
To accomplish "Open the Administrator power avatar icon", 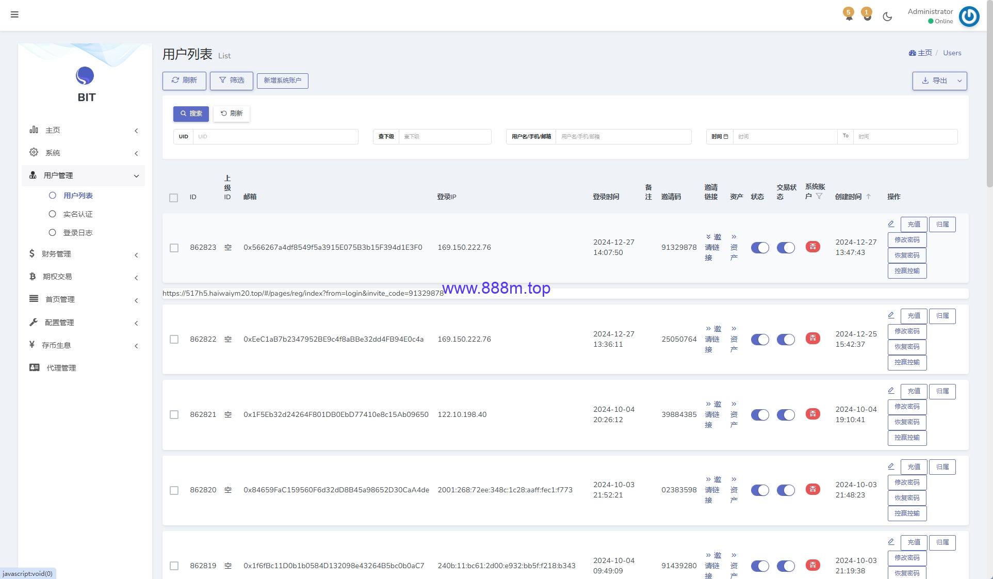I will (969, 17).
